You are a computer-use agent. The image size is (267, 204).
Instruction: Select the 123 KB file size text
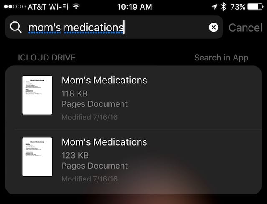click(75, 154)
